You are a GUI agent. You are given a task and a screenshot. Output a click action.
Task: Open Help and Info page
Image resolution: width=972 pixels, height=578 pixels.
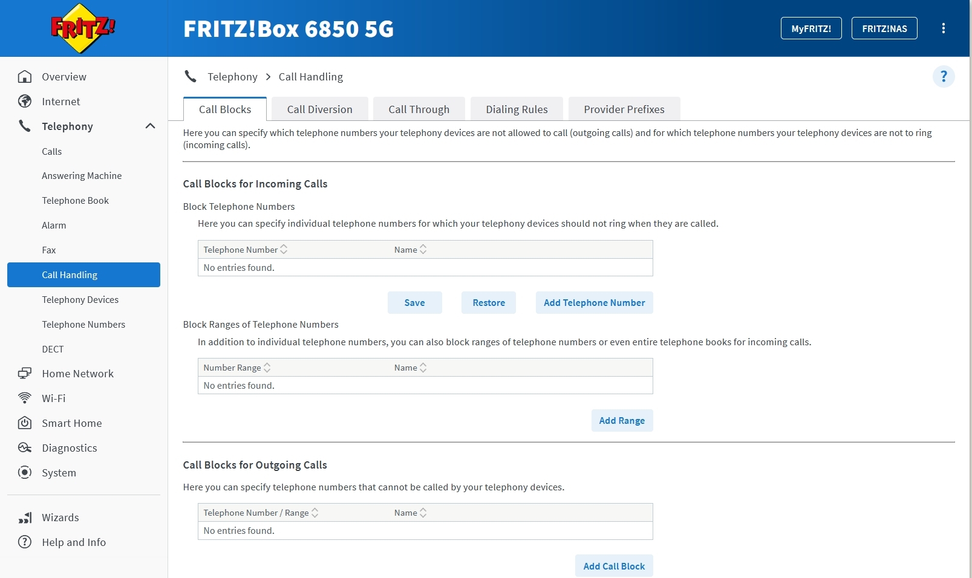[x=74, y=542]
